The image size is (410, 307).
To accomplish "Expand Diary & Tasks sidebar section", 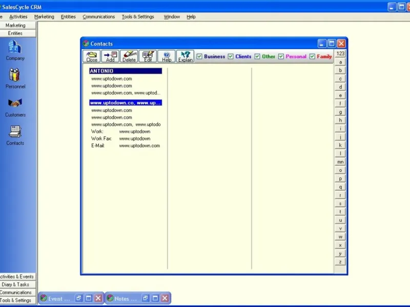I will (x=18, y=284).
